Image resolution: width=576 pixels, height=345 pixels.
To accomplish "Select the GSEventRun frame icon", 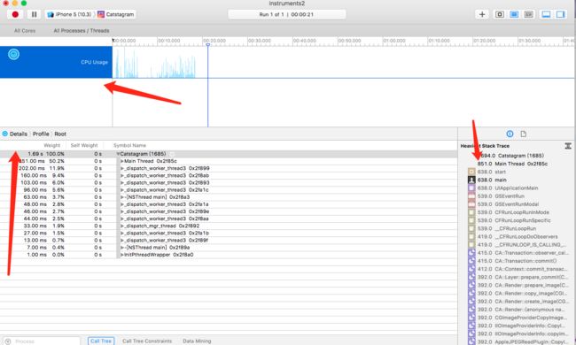I will (471, 196).
